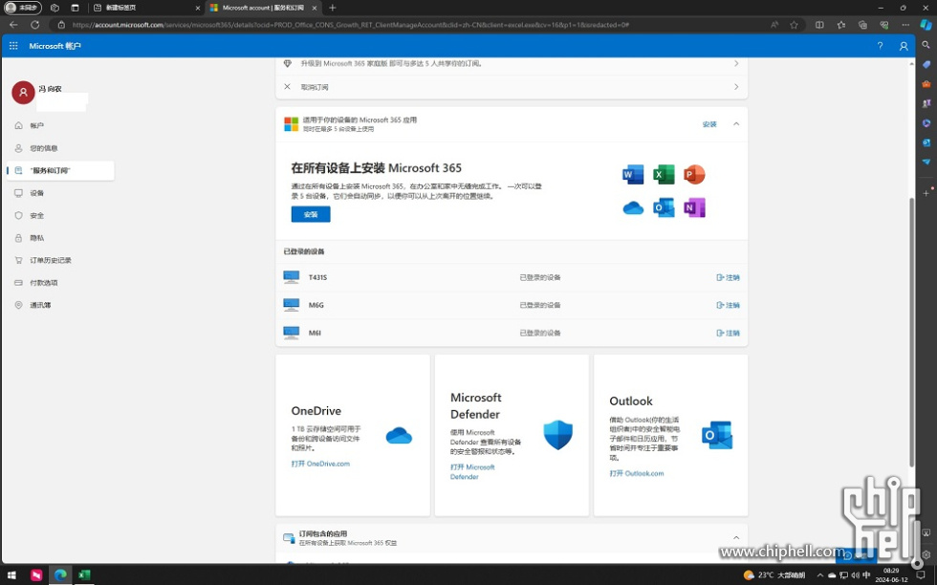Click the Windows Start button

tap(11, 574)
